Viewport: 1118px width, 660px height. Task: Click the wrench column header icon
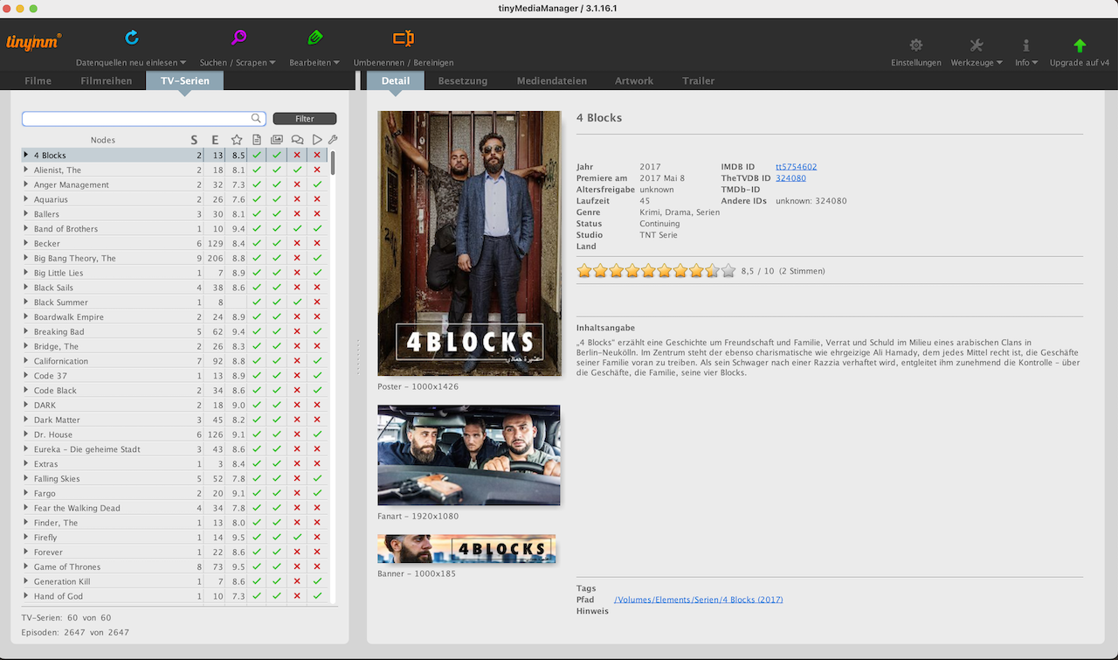tap(333, 140)
